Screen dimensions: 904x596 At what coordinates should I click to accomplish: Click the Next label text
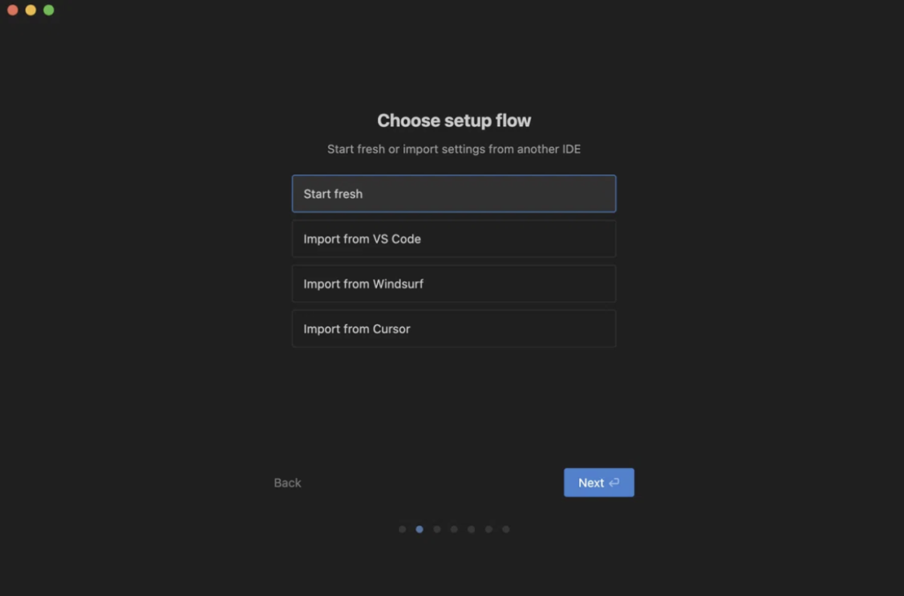591,483
